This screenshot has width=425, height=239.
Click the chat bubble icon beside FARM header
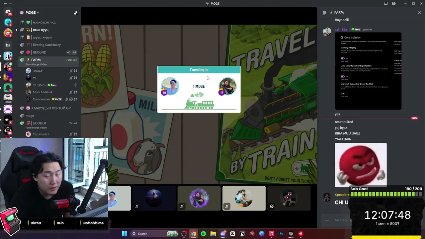tap(324, 13)
